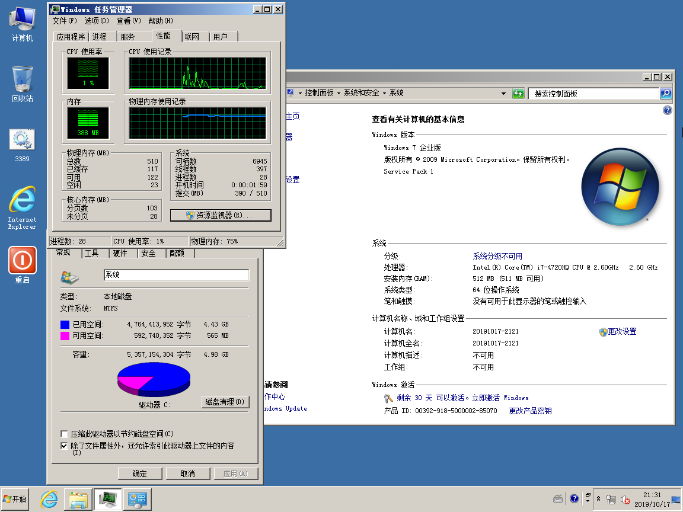The width and height of the screenshot is (683, 512).
Task: Click the refresh icon in address bar
Action: (518, 94)
